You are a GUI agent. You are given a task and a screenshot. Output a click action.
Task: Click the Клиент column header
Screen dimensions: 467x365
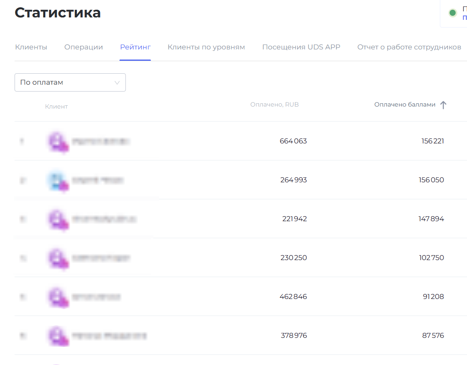[x=56, y=107]
